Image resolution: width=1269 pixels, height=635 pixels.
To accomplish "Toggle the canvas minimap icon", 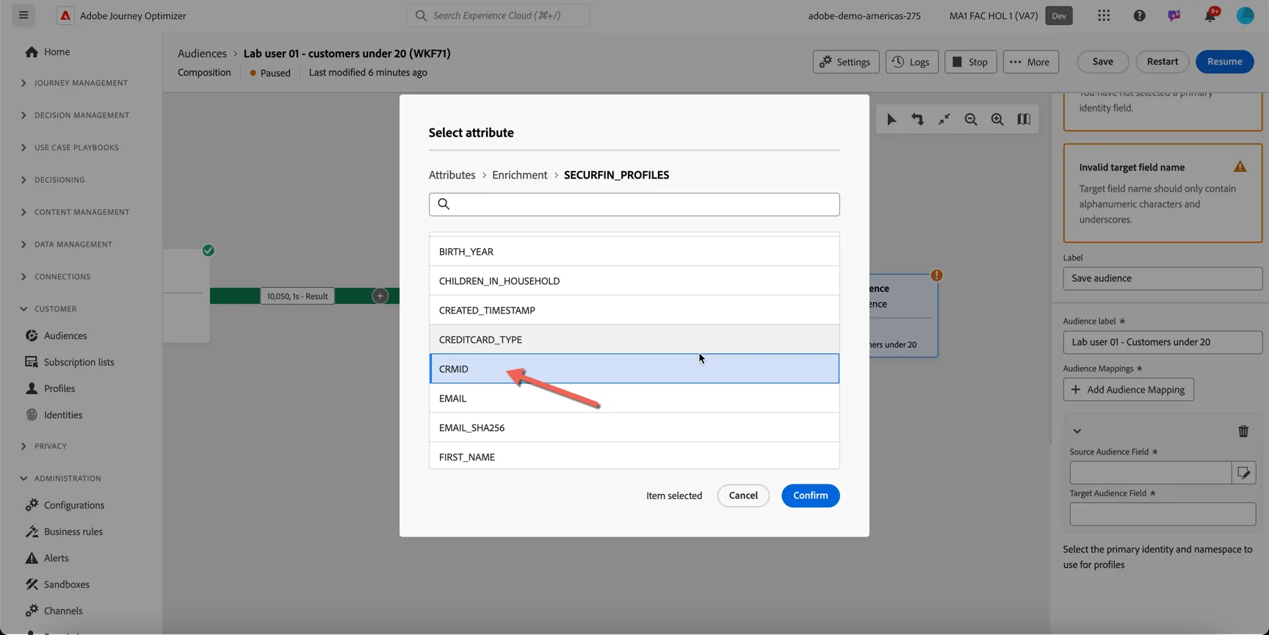I will point(1024,120).
